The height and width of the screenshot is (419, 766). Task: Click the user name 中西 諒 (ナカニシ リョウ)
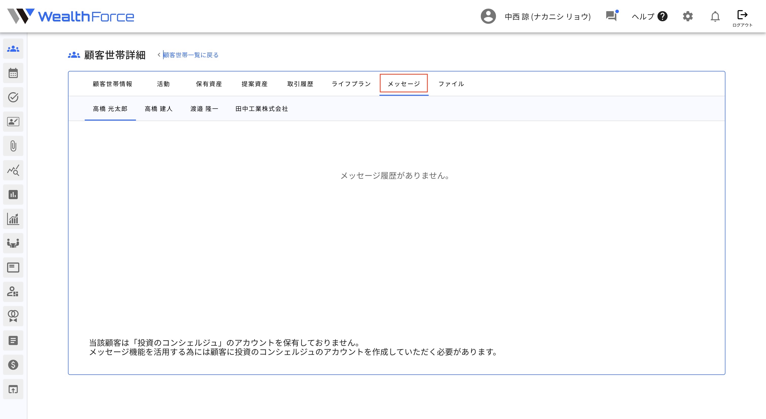click(547, 17)
